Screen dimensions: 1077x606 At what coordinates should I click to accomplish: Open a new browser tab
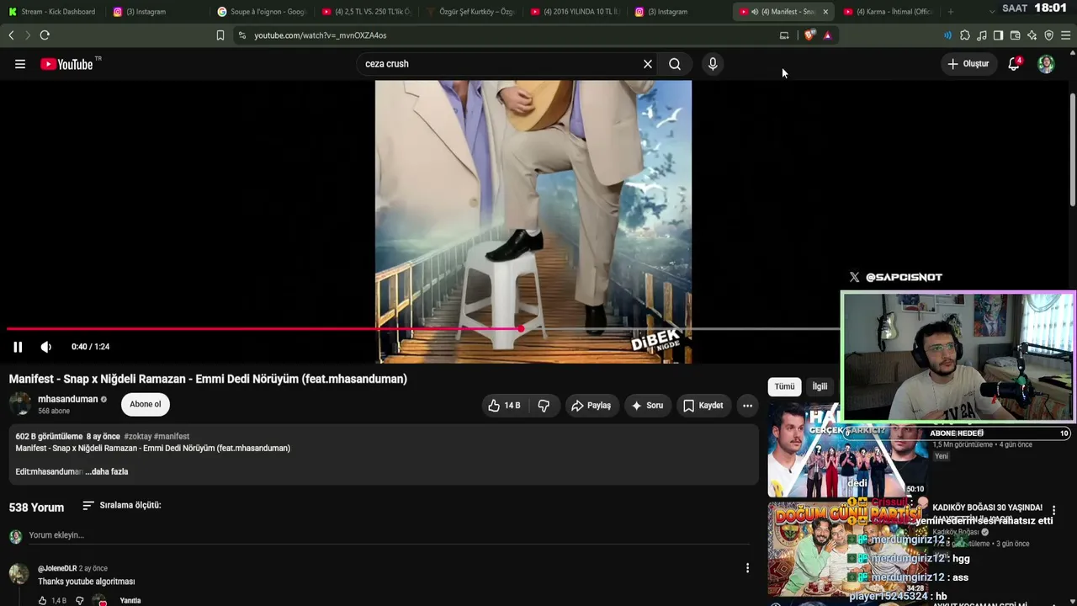click(x=951, y=12)
